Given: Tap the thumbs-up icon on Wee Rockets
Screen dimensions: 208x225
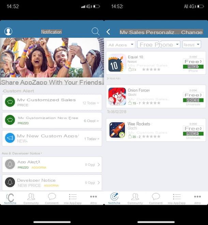Looking at the screenshot, I should 130,136.
